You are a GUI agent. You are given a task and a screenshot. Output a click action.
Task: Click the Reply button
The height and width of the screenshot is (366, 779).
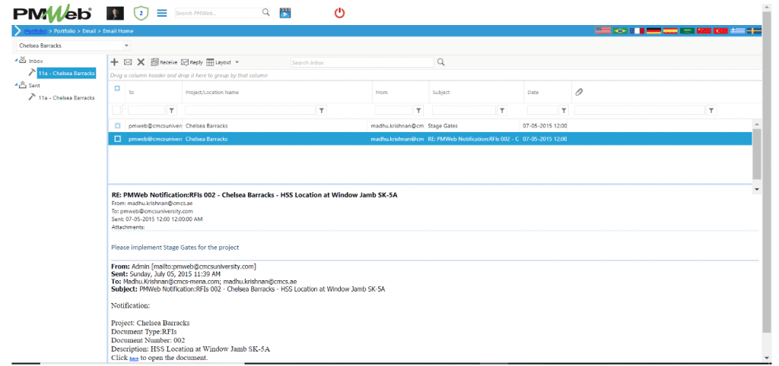click(192, 62)
